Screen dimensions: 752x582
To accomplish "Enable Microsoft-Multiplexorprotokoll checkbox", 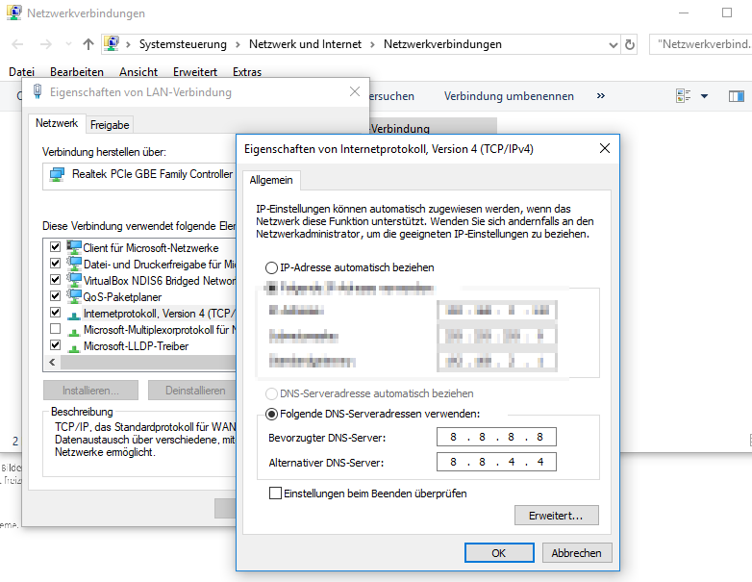I will (x=55, y=329).
